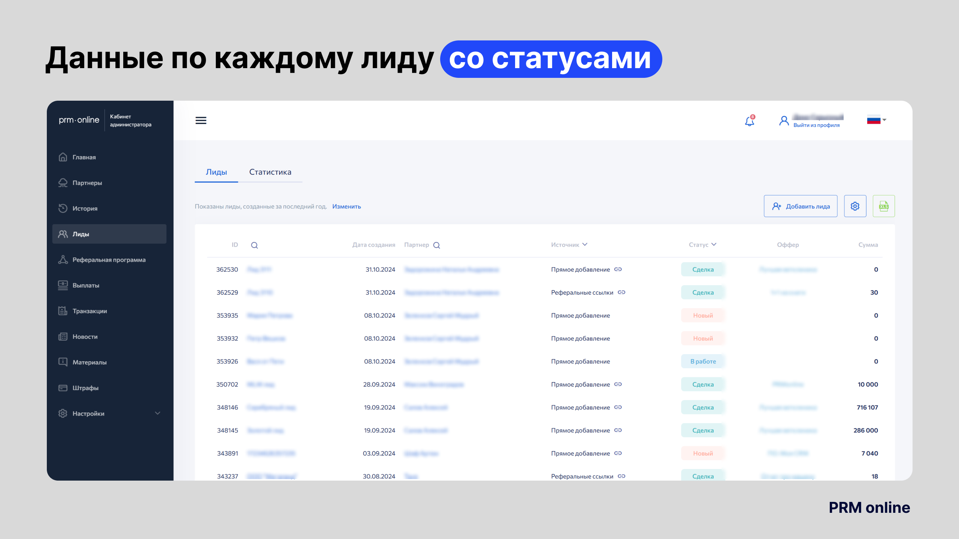Screen dimensions: 959x539
Task: Open the hamburger menu icon
Action: pos(201,120)
